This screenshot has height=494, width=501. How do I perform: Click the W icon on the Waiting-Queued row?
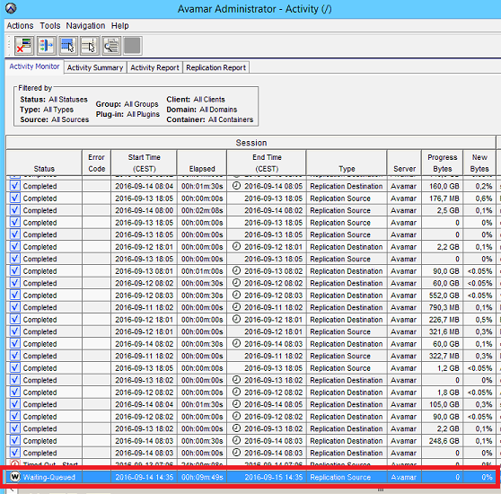(x=14, y=477)
